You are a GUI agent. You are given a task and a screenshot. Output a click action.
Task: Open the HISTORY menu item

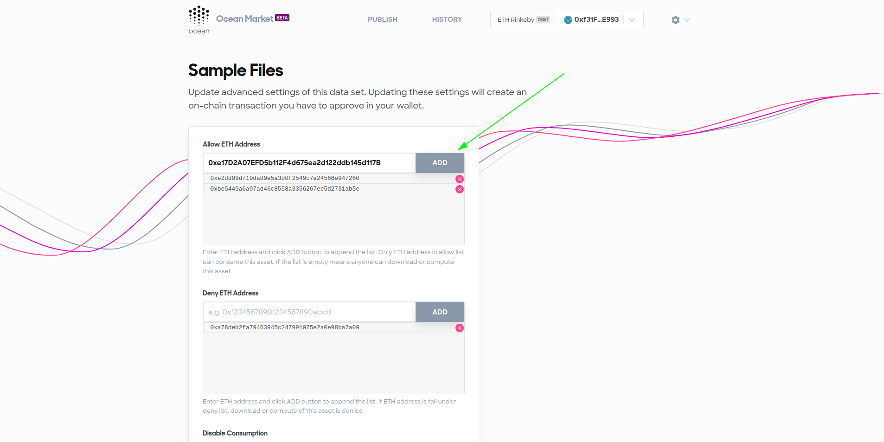click(x=447, y=19)
